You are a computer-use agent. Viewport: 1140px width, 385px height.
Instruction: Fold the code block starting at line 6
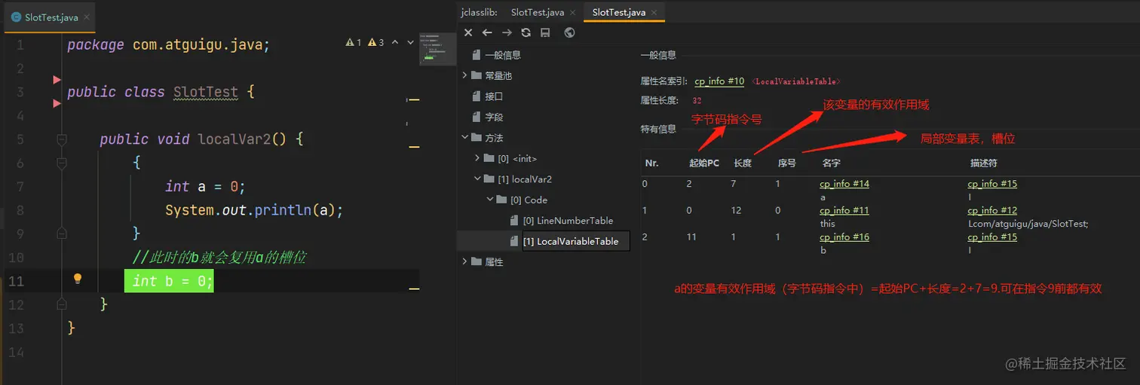tap(62, 163)
